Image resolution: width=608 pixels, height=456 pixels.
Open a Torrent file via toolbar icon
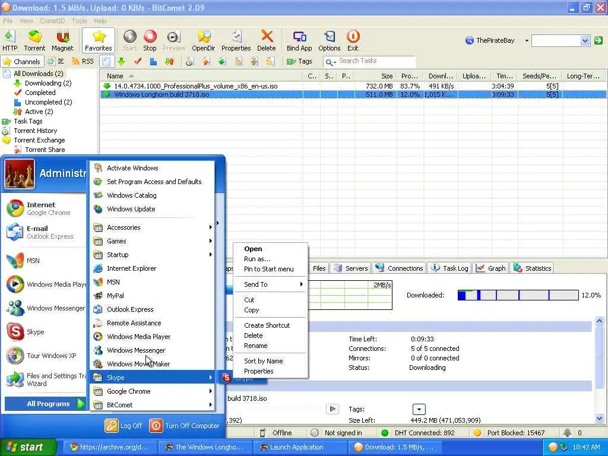coord(34,40)
